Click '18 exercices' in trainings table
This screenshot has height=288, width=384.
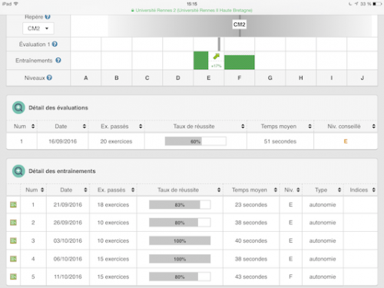click(x=113, y=204)
